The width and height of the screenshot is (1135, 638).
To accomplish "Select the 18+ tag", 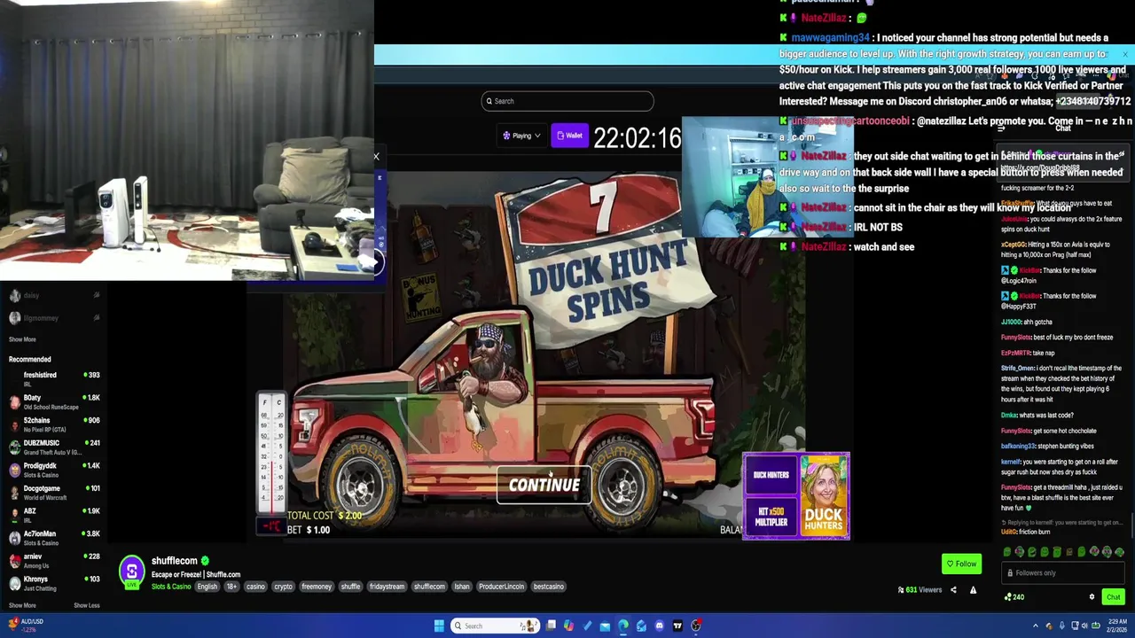I will (231, 587).
